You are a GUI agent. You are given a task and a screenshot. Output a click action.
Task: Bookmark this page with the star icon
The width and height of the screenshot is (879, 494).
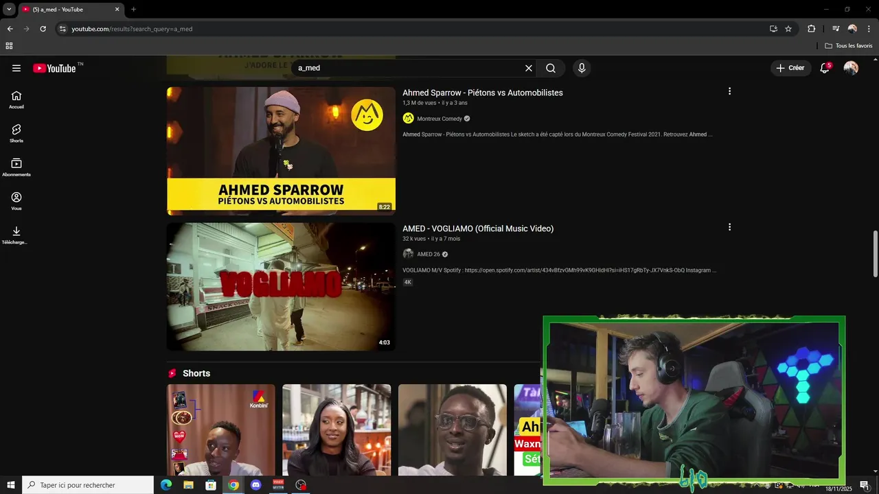(788, 29)
